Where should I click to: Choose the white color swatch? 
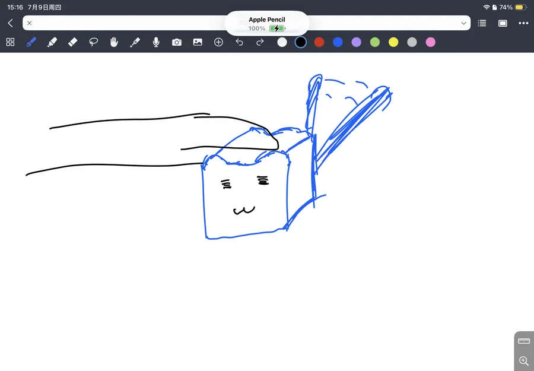282,42
